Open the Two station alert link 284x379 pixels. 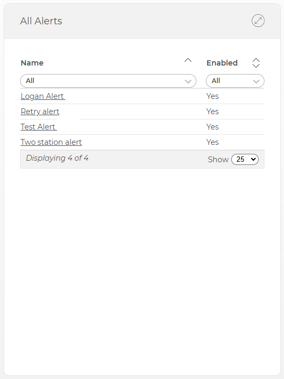[x=51, y=142]
